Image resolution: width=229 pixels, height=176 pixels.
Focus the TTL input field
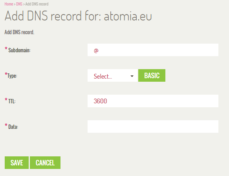[x=153, y=101]
